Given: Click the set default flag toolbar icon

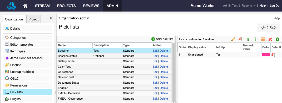Looking at the screenshot, I should tap(240, 39).
